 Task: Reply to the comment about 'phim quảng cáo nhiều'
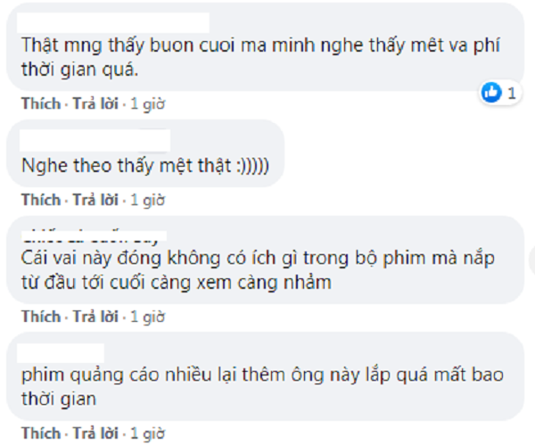pos(96,433)
